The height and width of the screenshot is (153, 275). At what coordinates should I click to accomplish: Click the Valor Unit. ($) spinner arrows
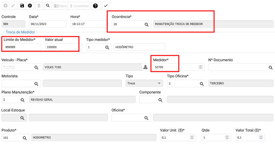192,137
